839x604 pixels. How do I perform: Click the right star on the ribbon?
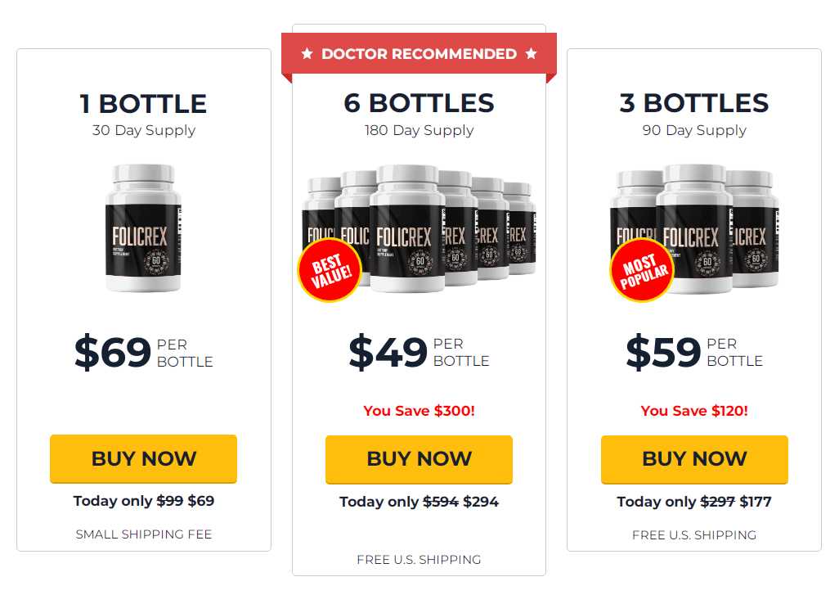coord(531,53)
